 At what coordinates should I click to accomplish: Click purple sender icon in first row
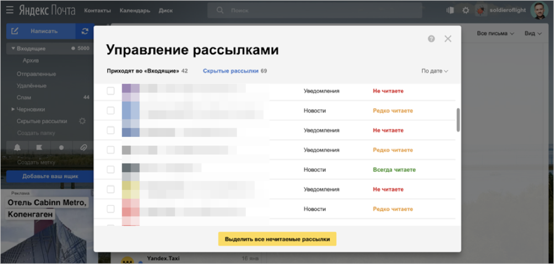(130, 93)
